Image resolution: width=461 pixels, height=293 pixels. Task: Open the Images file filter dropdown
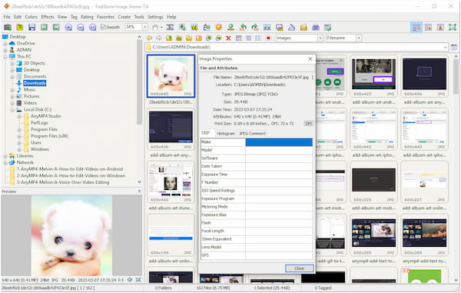coord(320,38)
